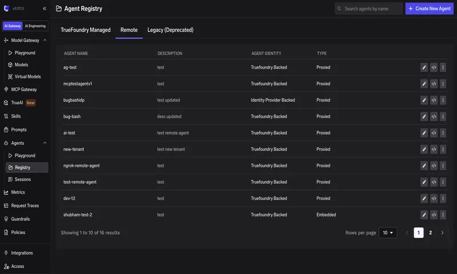Open the TrueFoundry Managed tab
This screenshot has width=457, height=274.
85,30
